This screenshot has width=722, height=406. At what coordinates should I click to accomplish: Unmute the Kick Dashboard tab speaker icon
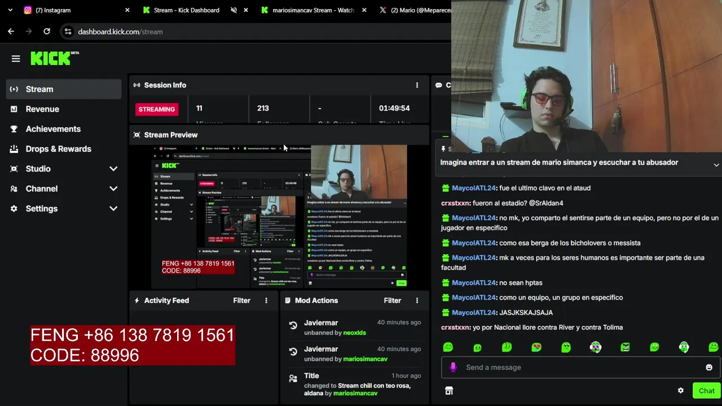coord(234,10)
